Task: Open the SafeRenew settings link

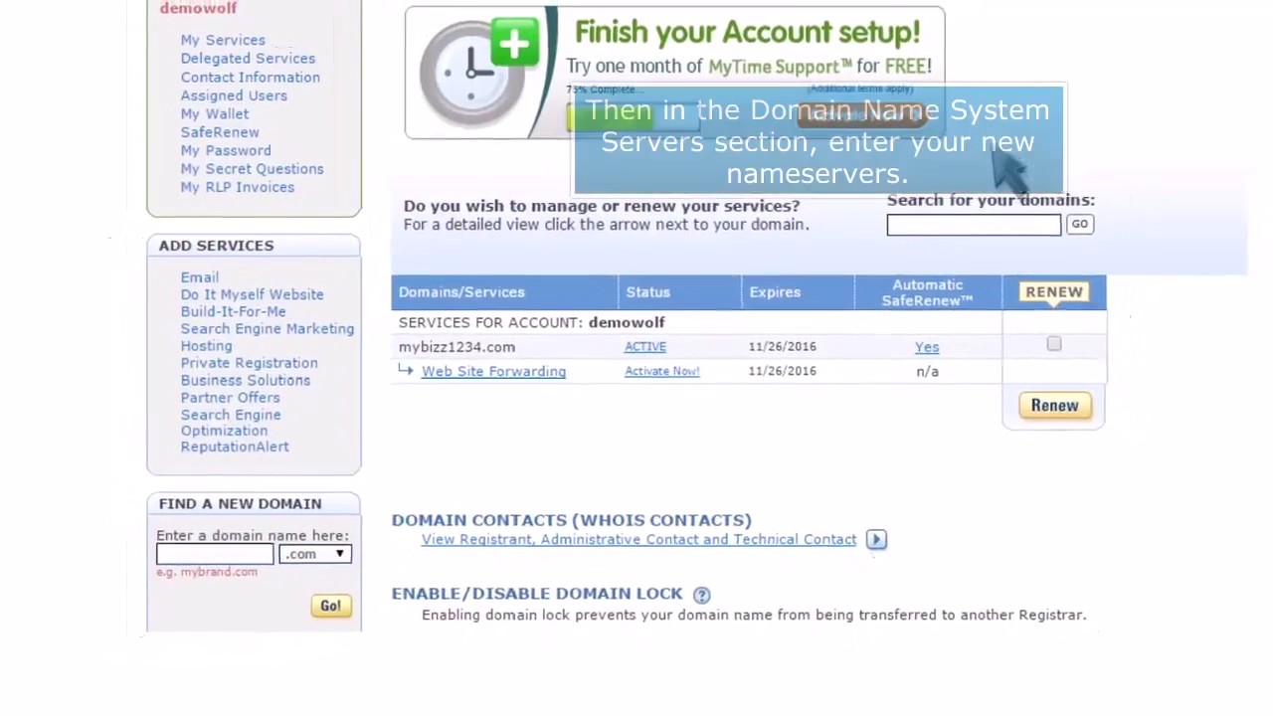Action: coord(220,132)
